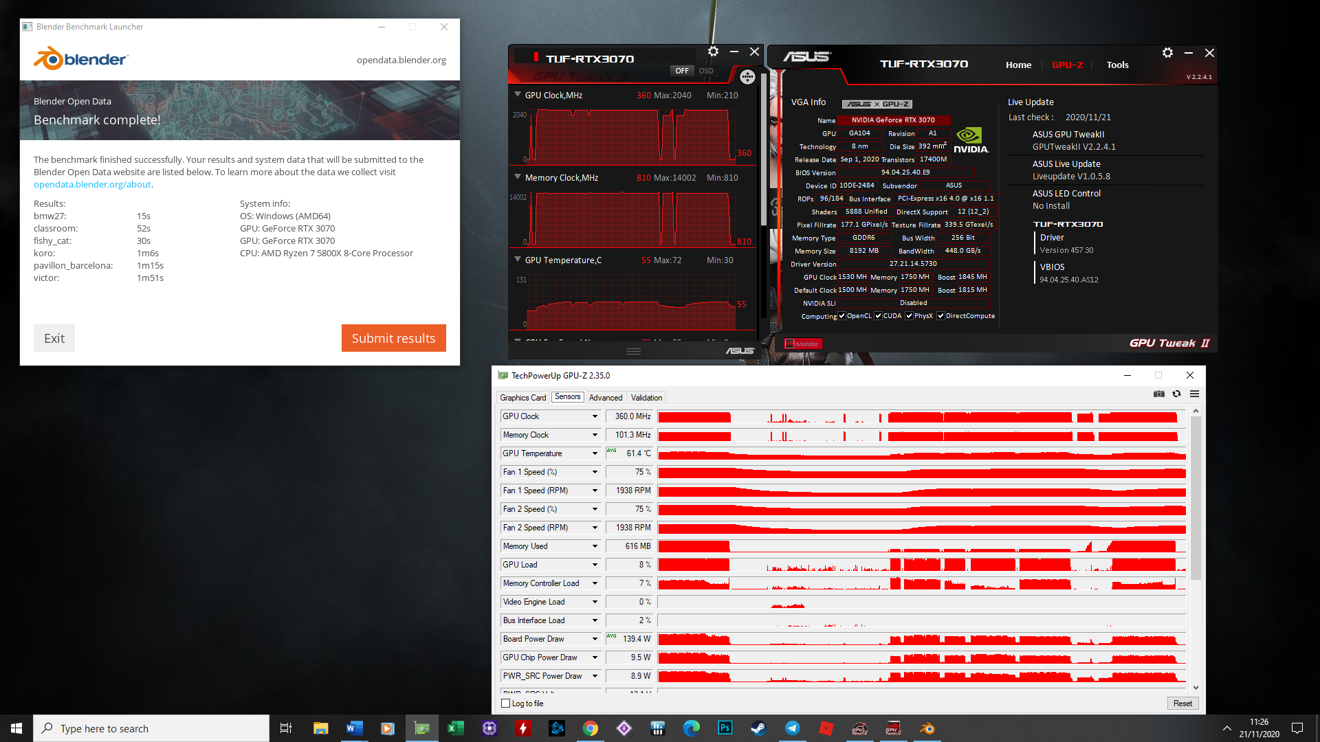Toggle the DirectCompute checkbox
1320x742 pixels.
(940, 316)
